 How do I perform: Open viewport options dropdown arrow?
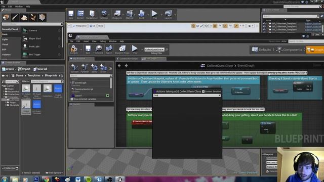[69, 26]
